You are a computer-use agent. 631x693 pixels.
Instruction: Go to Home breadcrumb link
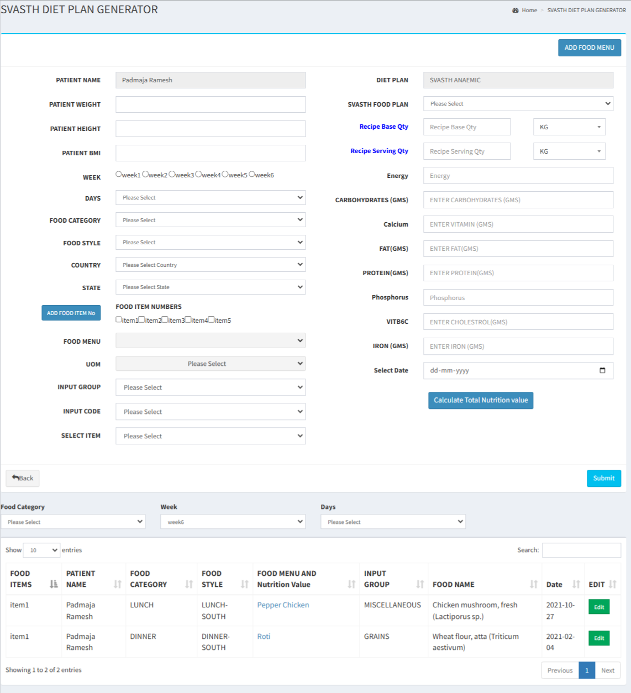coord(529,10)
